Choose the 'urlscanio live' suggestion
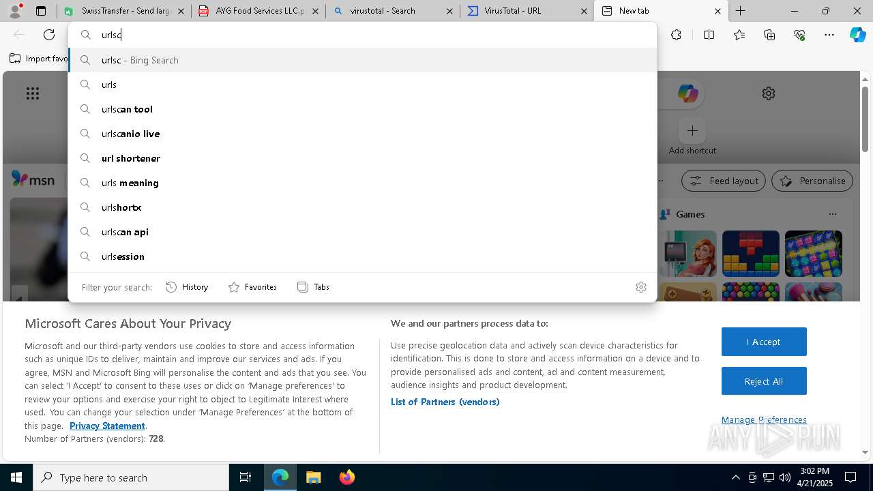 [362, 134]
